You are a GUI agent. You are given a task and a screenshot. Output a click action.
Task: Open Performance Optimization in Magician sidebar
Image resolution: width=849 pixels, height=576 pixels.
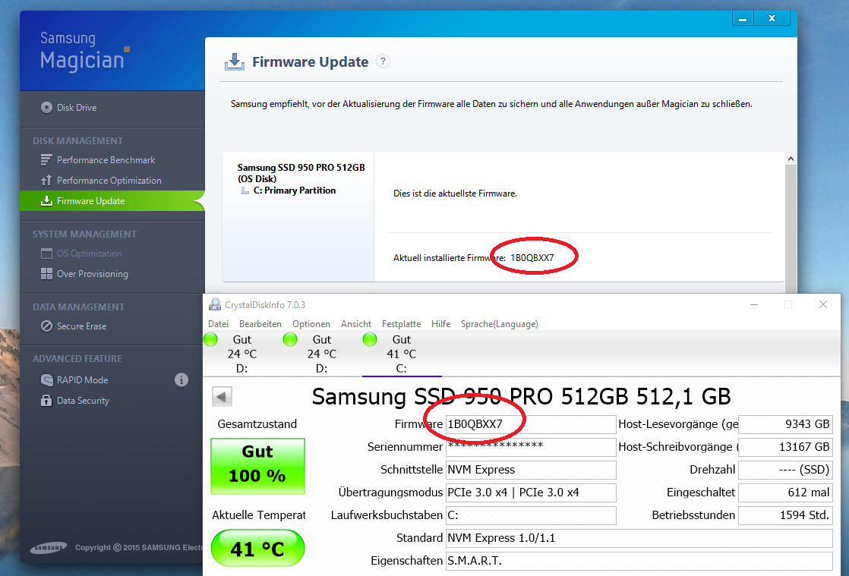coord(101,181)
